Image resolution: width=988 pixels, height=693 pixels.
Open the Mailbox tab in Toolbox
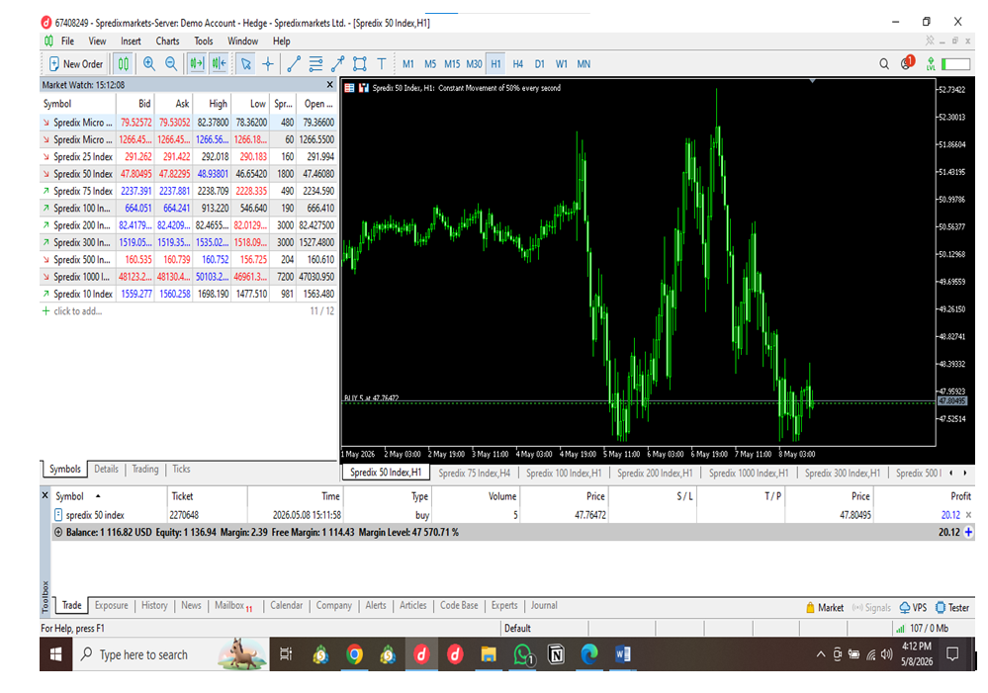click(233, 606)
